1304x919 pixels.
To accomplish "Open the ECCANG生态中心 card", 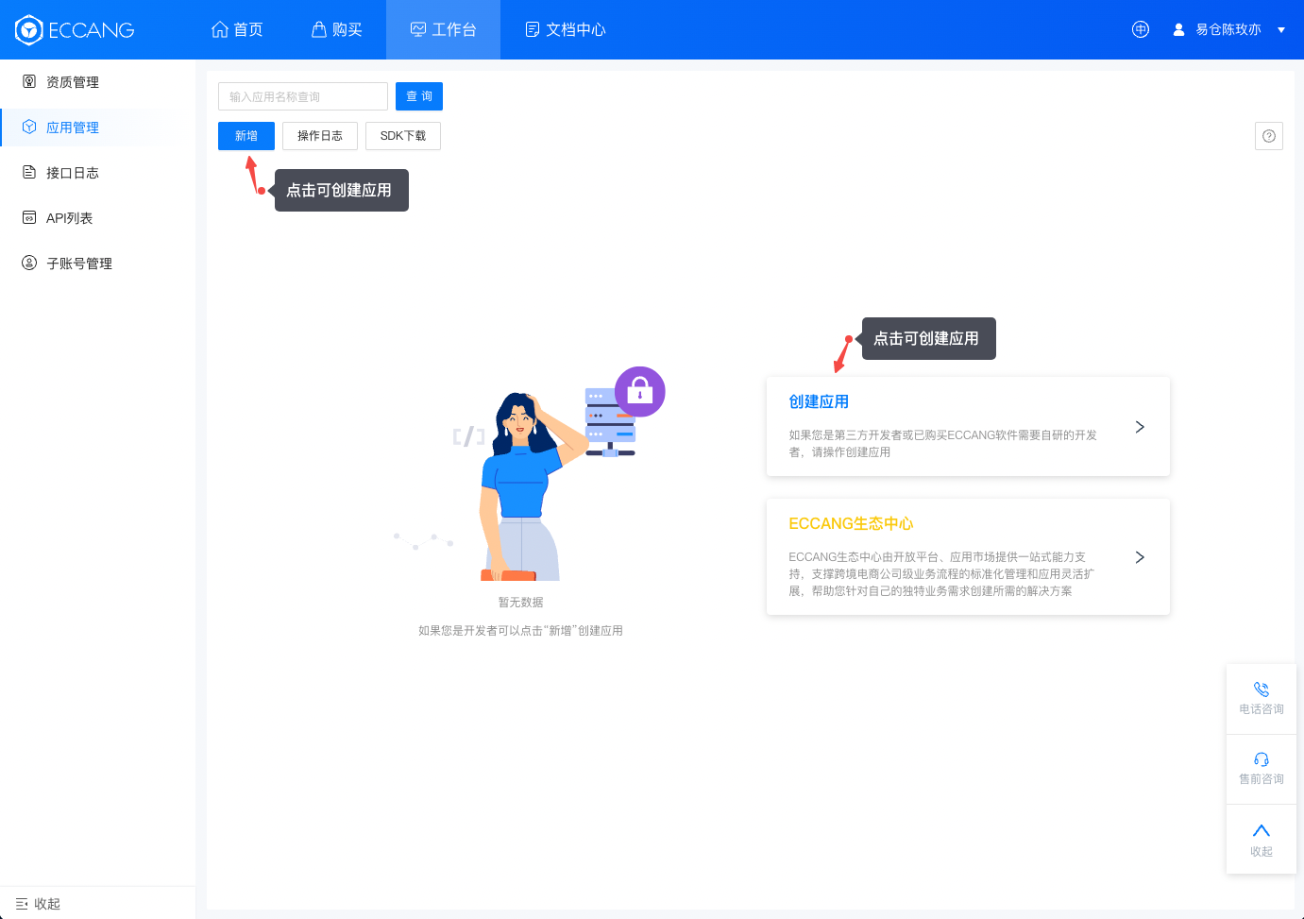I will 968,556.
